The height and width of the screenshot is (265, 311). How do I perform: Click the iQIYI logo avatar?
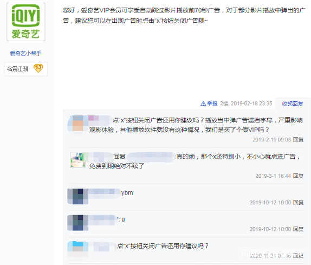(x=26, y=22)
